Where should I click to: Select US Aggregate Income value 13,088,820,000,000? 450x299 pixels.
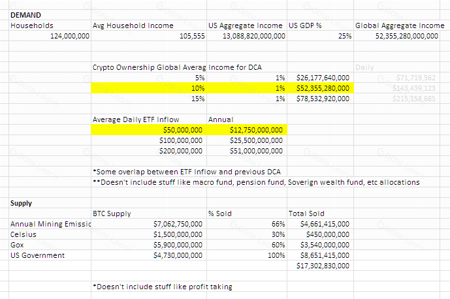click(247, 36)
